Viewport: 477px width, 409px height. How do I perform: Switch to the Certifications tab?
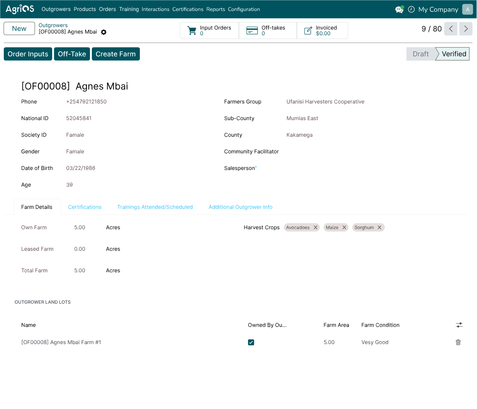click(85, 207)
